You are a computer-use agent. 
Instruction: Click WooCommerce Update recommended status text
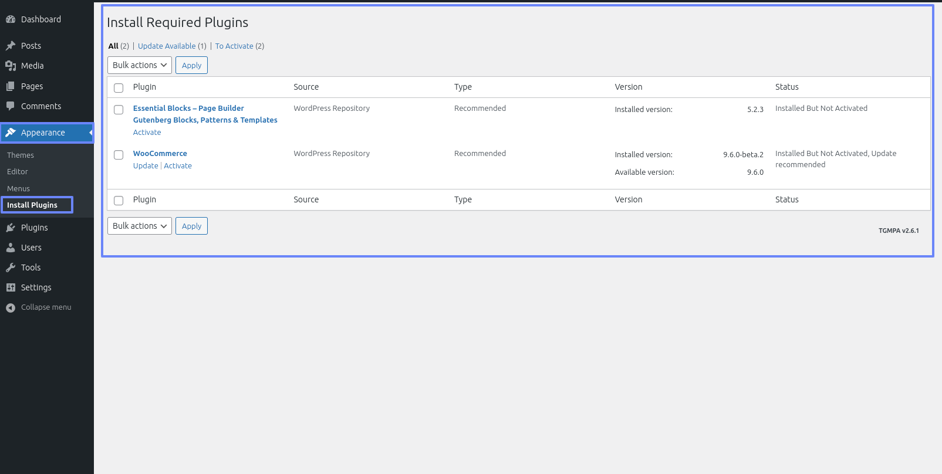[836, 159]
